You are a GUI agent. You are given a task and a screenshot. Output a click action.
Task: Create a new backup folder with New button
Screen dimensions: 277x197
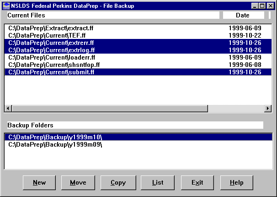(x=39, y=183)
